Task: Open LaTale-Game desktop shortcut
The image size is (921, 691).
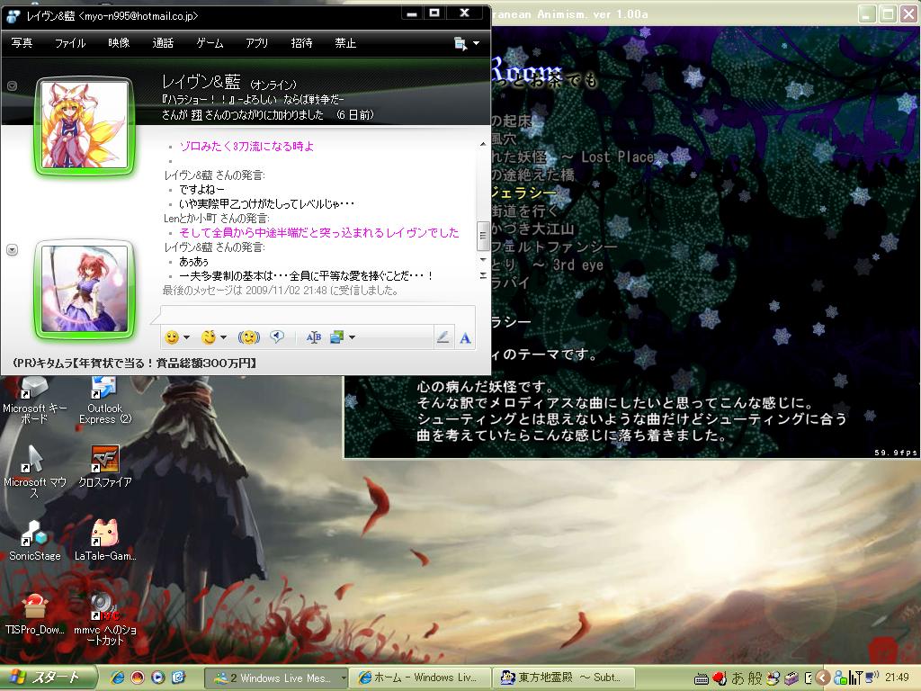Action: click(x=105, y=541)
